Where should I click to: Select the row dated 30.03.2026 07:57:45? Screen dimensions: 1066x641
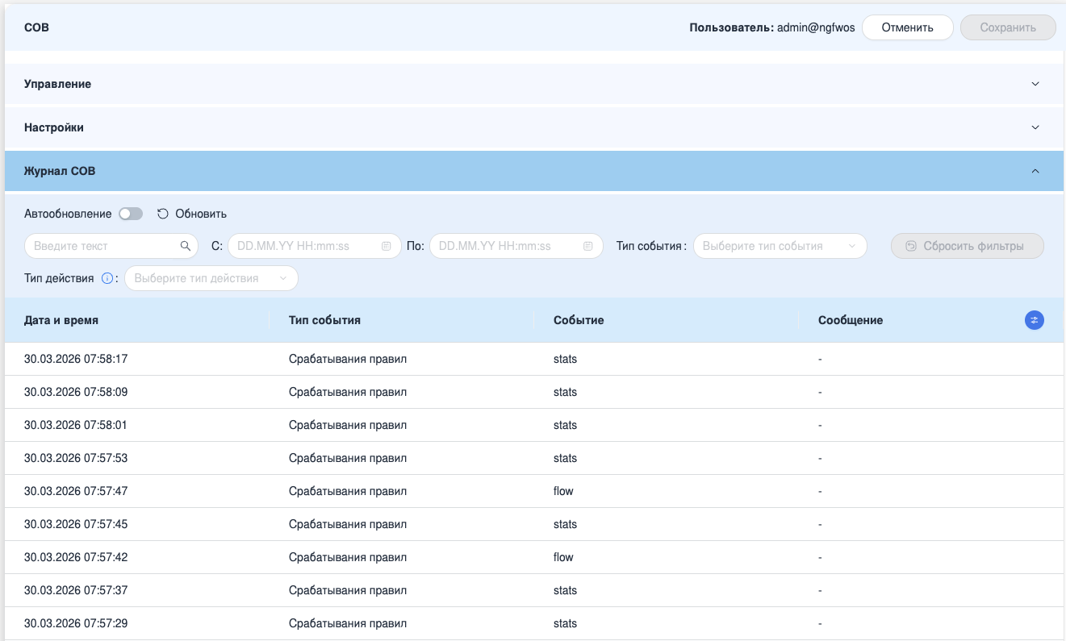click(534, 524)
